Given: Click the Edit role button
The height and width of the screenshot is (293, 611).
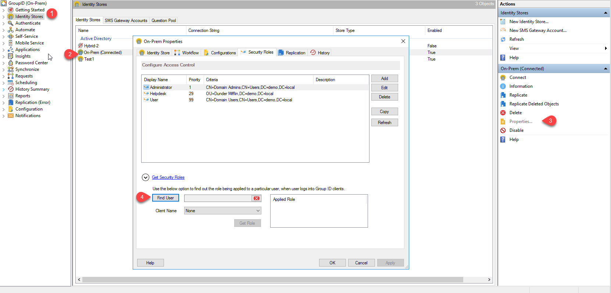Looking at the screenshot, I should (x=385, y=88).
